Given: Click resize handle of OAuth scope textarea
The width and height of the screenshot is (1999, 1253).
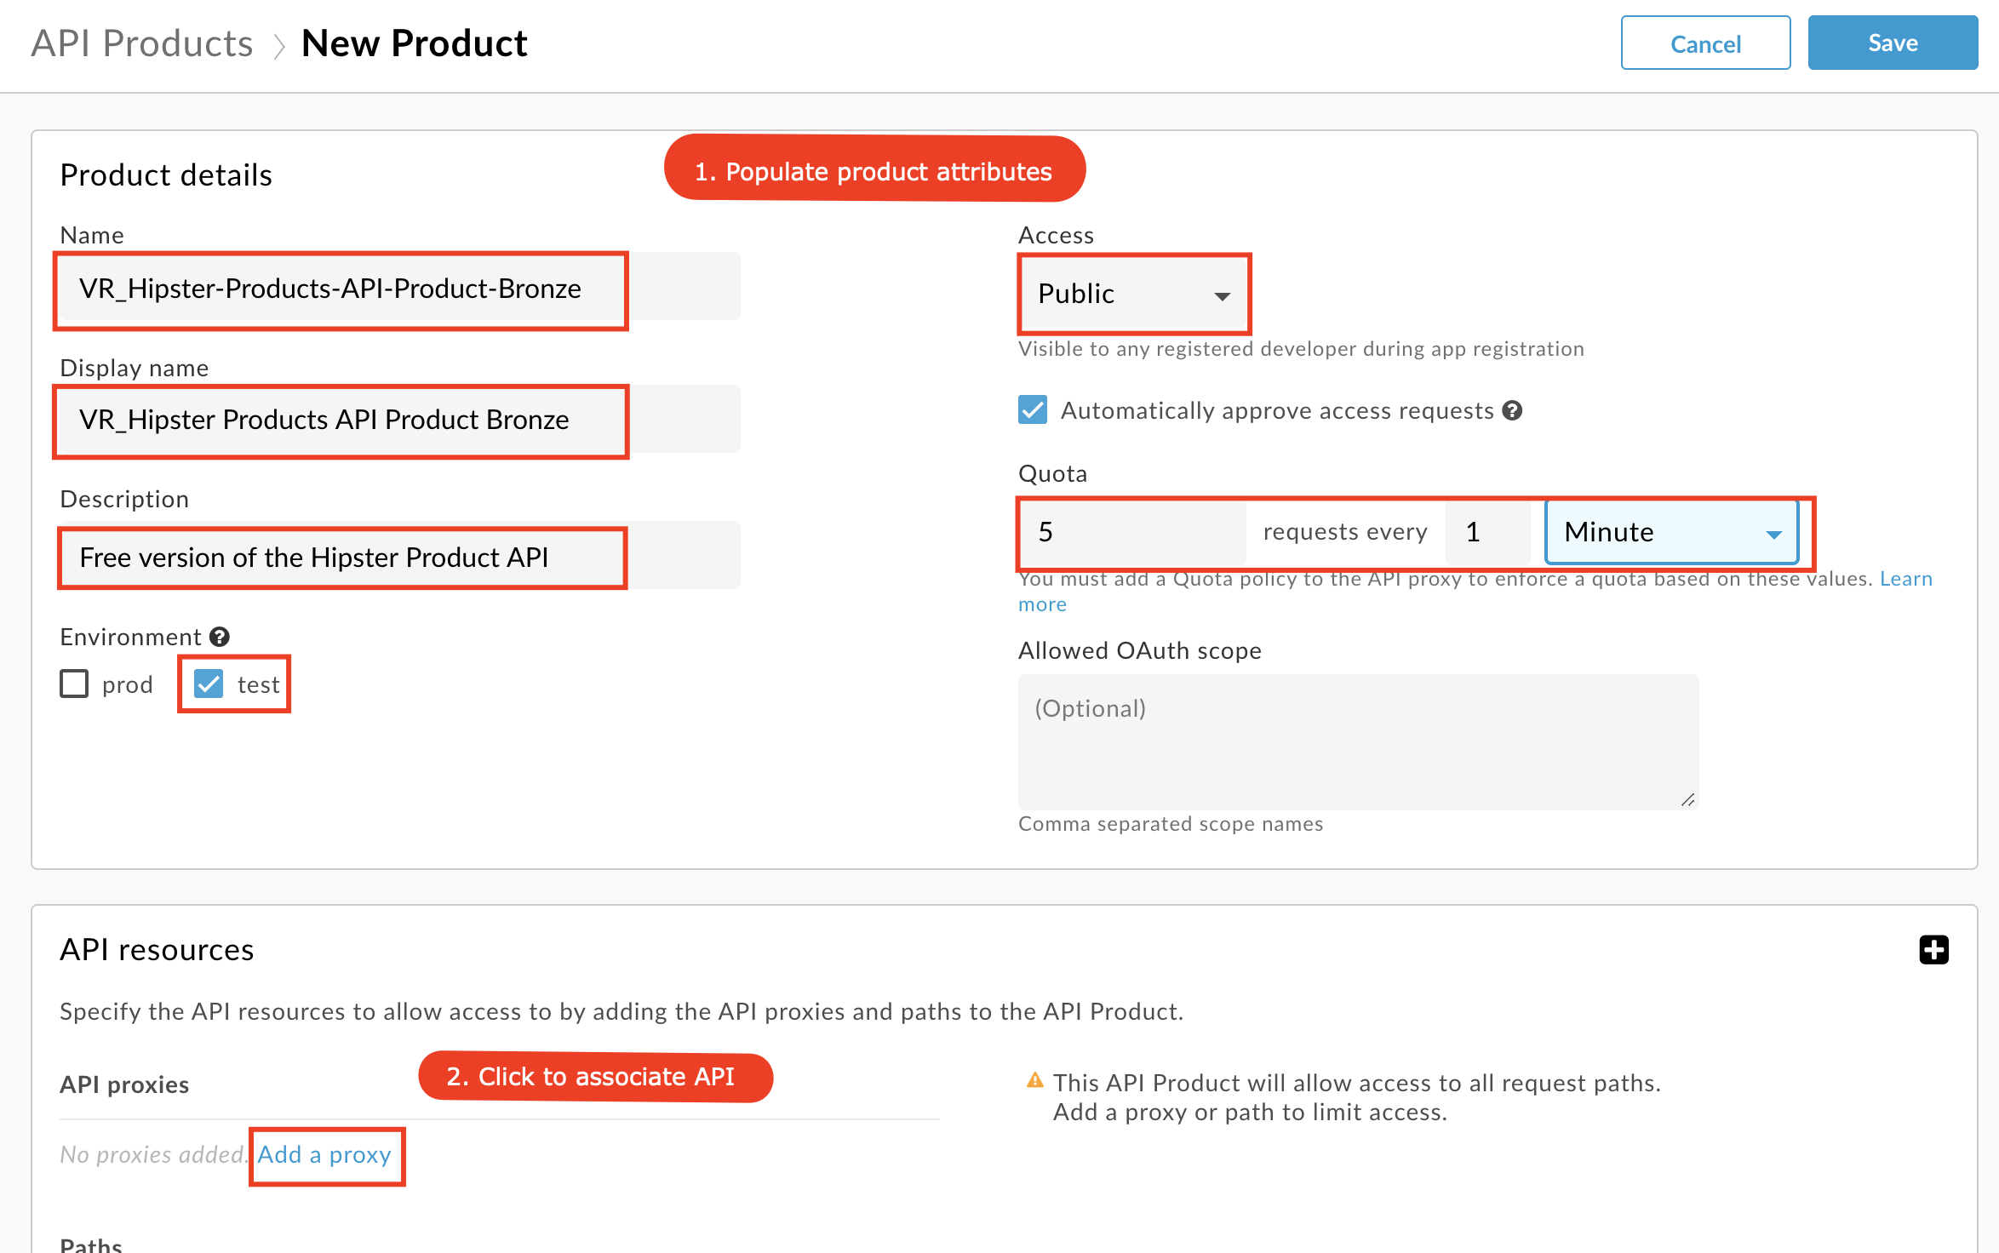Looking at the screenshot, I should [x=1687, y=799].
